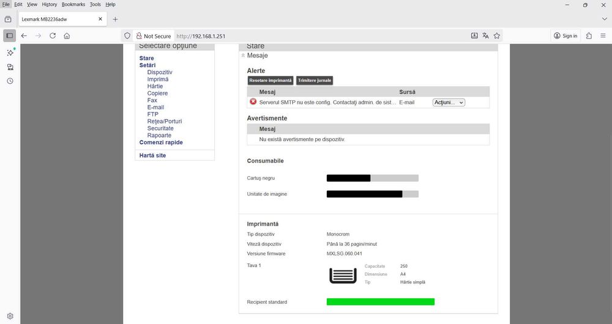Image resolution: width=612 pixels, height=324 pixels.
Task: Open history from the sidebar clock icon
Action: click(10, 81)
